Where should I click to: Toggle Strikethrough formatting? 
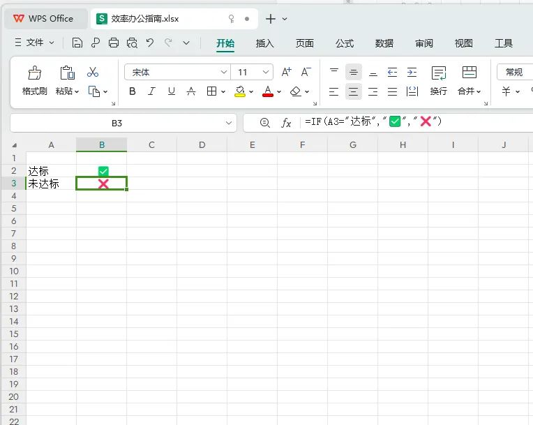click(x=191, y=91)
